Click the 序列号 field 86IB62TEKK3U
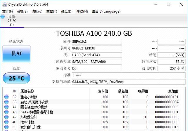The width and height of the screenshot is (188, 131). [x=97, y=48]
